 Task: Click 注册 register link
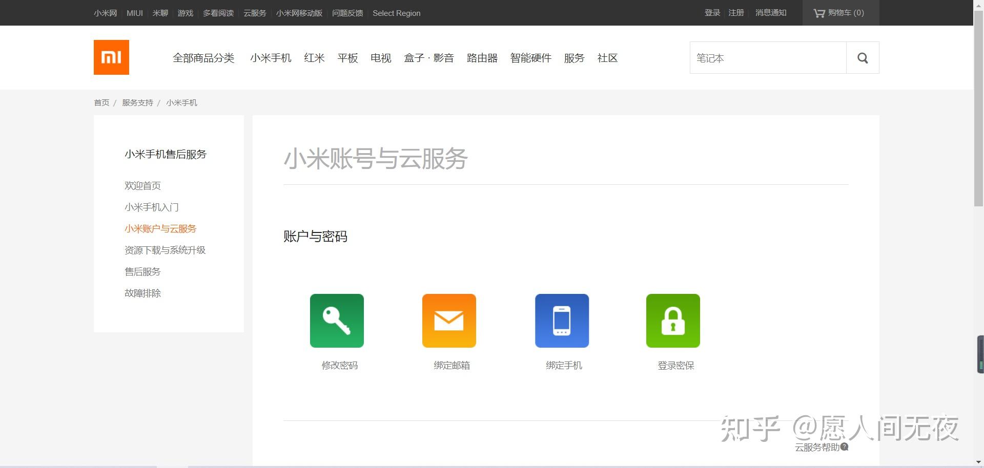click(736, 12)
